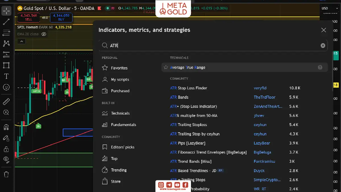
Task: Open the Top community scripts
Action: [114, 158]
